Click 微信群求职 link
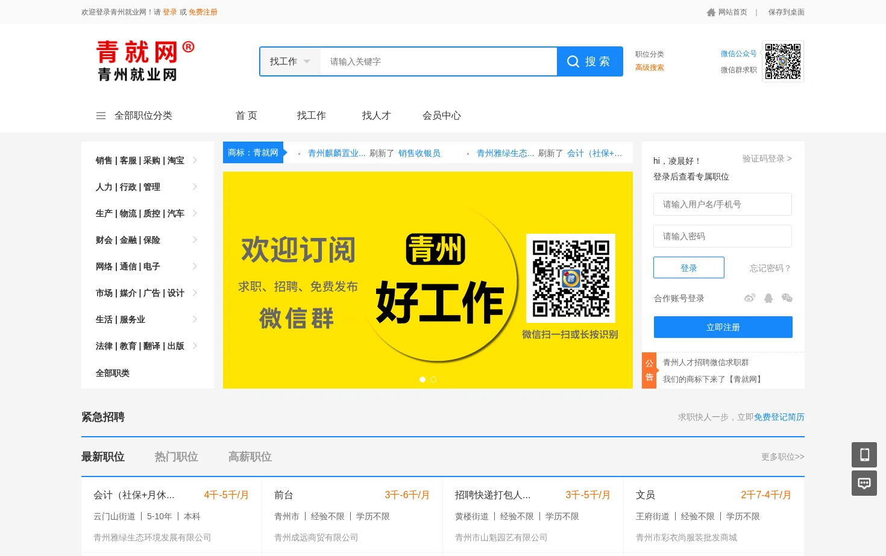The width and height of the screenshot is (886, 556). [739, 70]
